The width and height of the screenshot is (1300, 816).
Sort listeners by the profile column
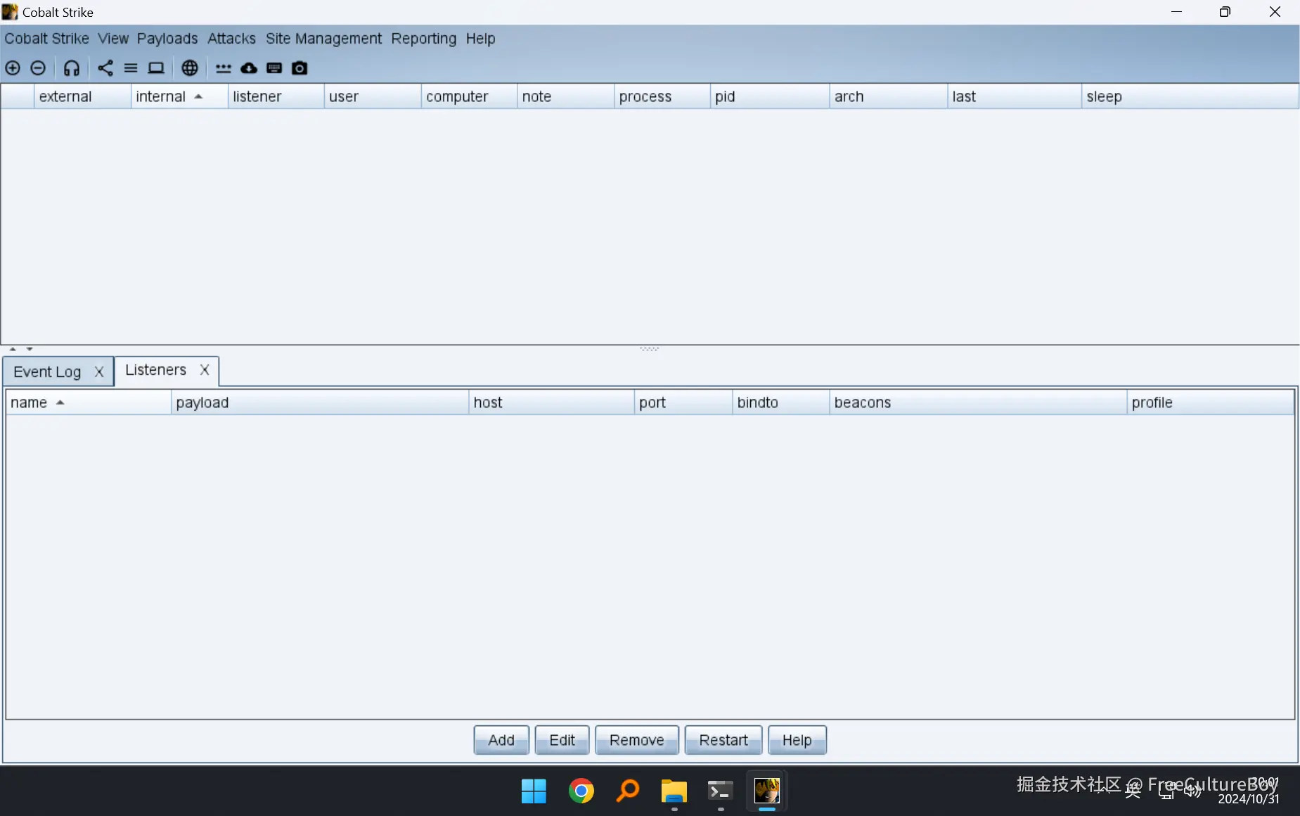[1210, 402]
